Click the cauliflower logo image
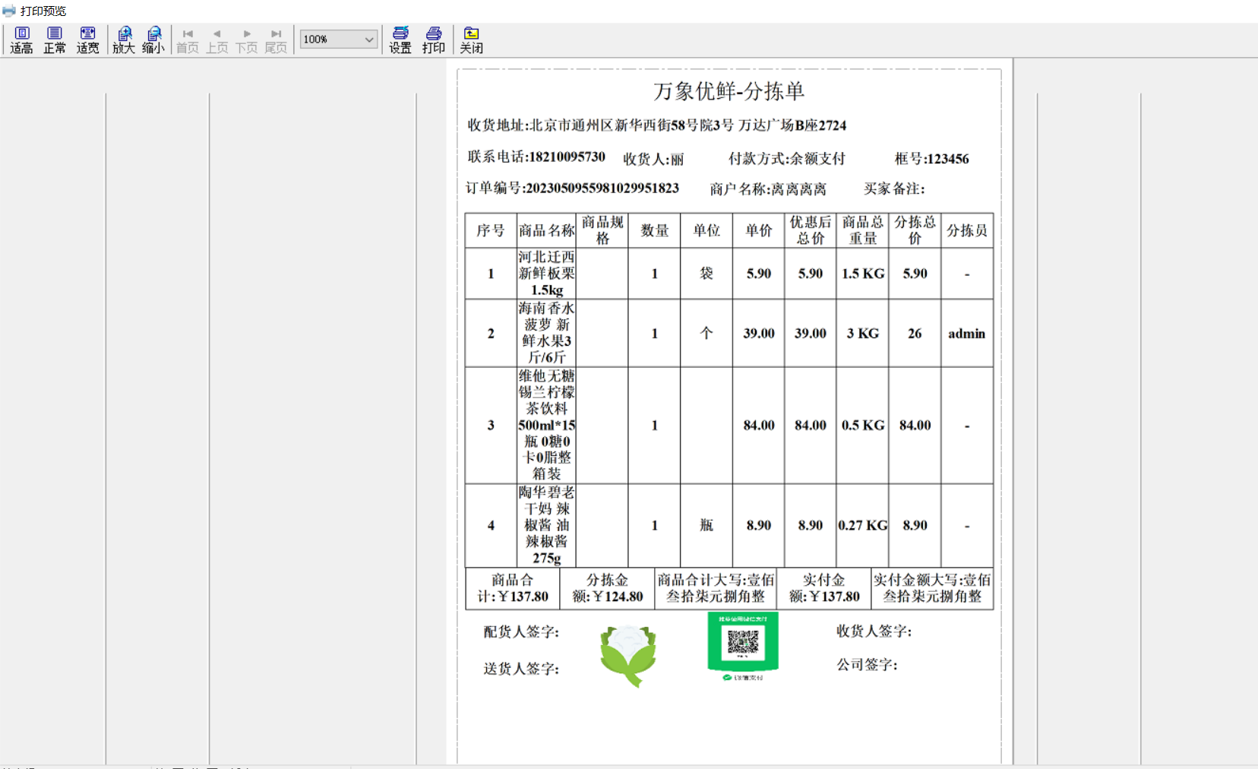 pyautogui.click(x=628, y=655)
